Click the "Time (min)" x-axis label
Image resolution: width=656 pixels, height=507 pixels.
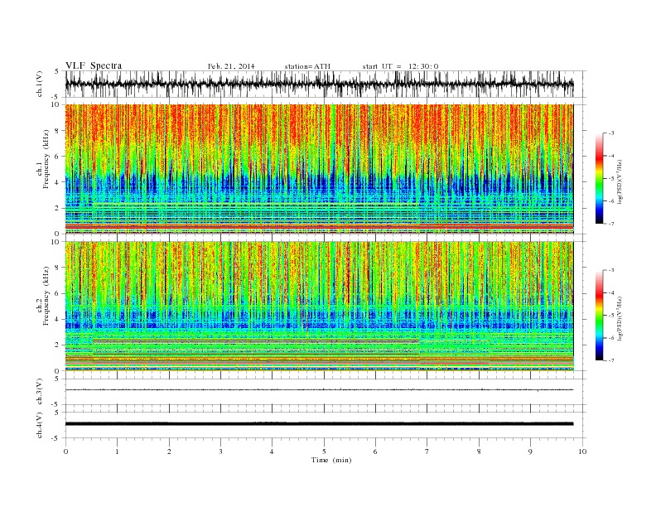(331, 460)
